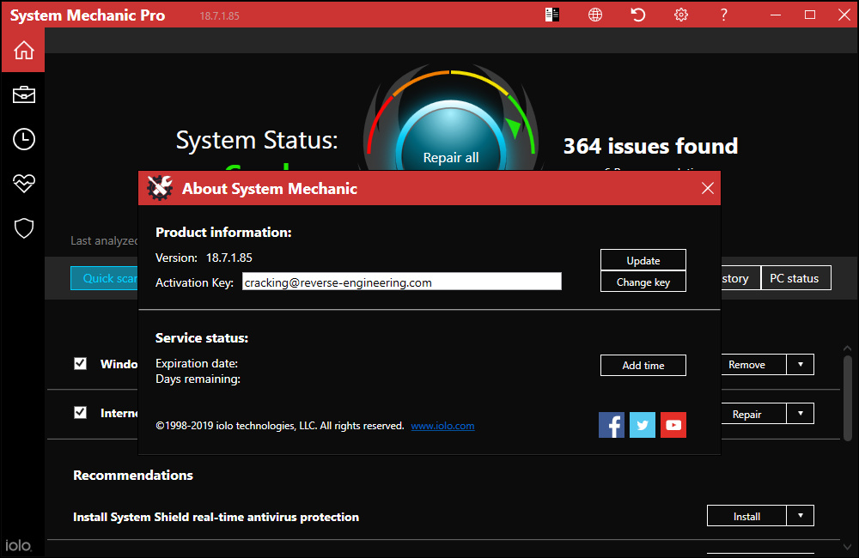
Task: Open iolo YouTube channel icon
Action: [x=673, y=425]
